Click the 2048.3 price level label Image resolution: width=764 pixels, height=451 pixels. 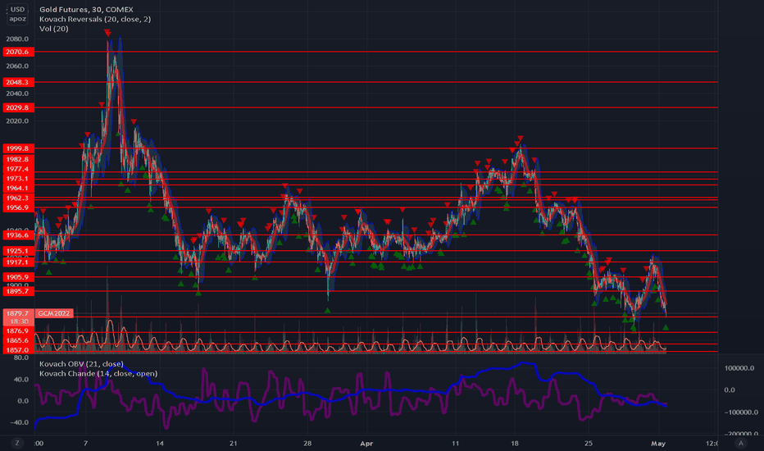point(17,82)
